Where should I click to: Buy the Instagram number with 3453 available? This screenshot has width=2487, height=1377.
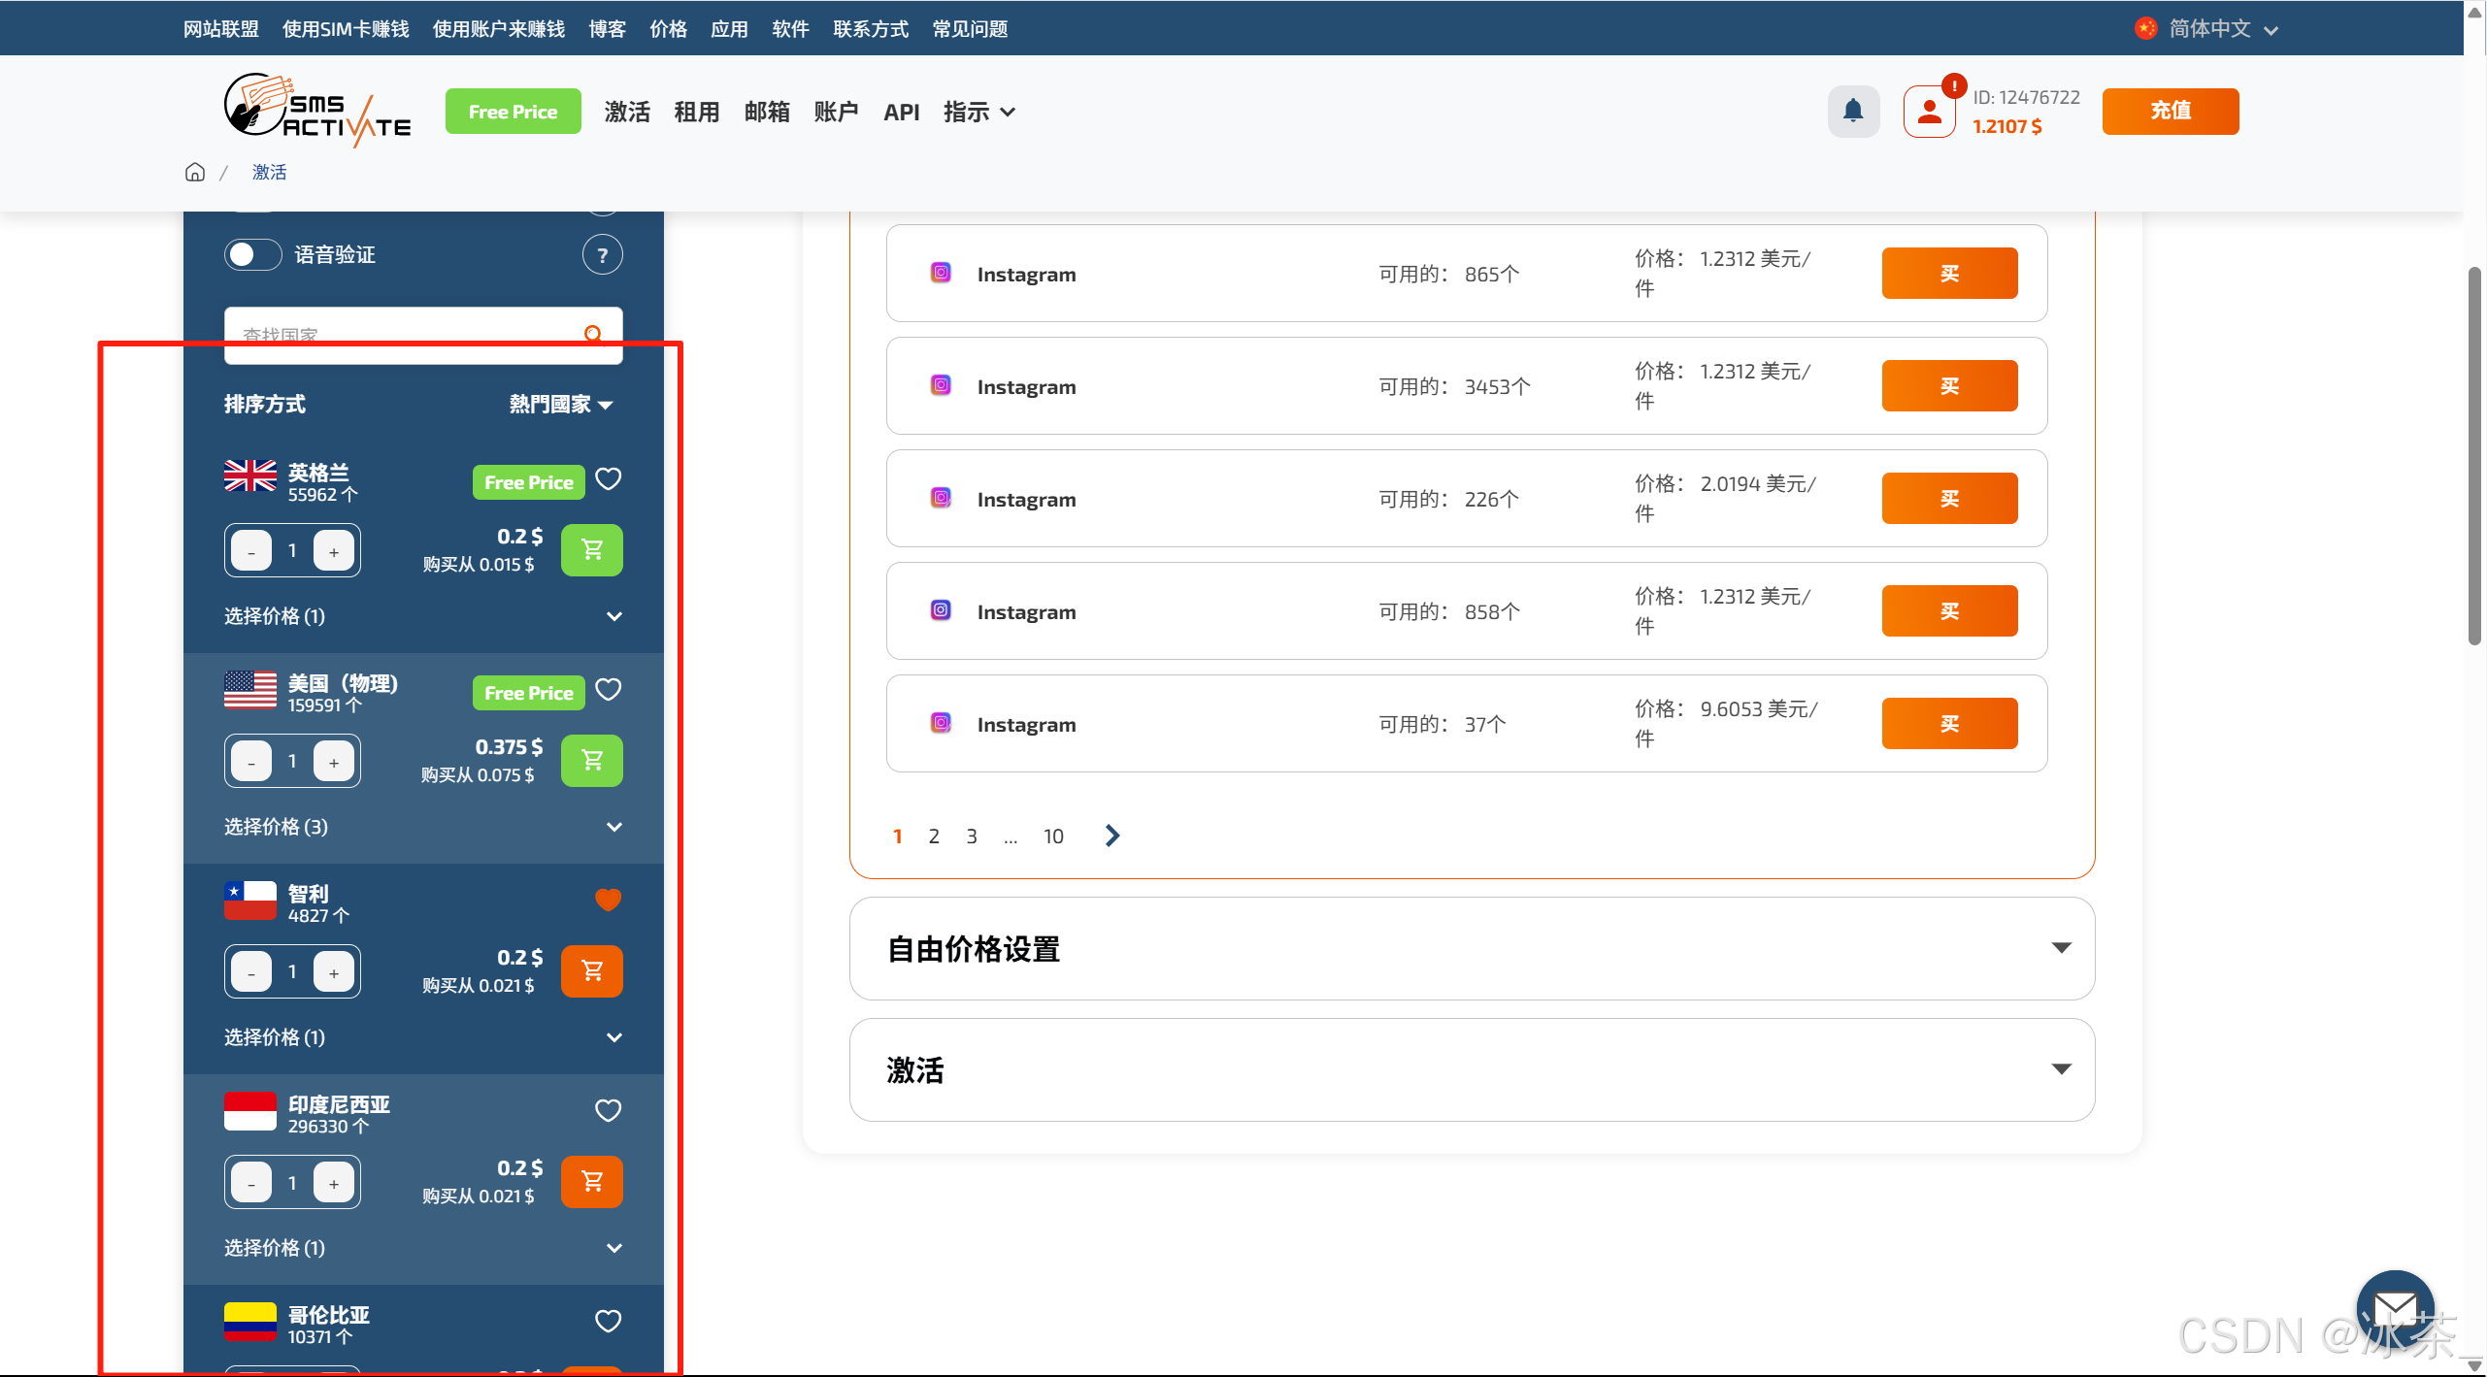1948,386
